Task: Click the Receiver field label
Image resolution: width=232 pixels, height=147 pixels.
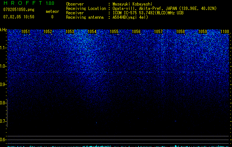Action: click(75, 13)
